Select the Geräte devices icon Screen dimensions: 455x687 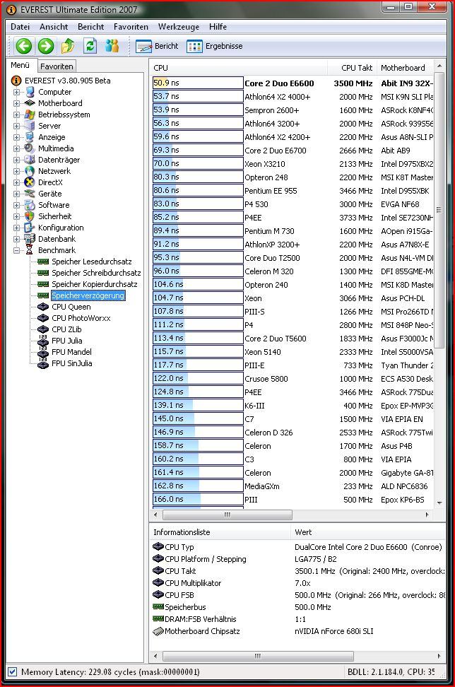click(x=30, y=194)
